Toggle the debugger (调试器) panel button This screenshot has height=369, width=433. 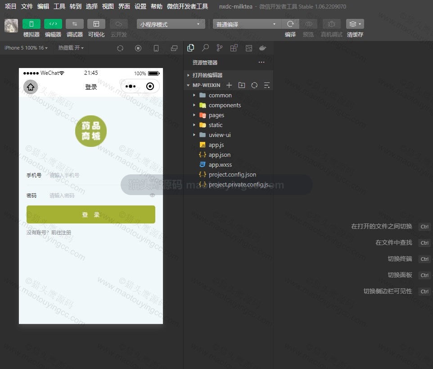point(75,24)
